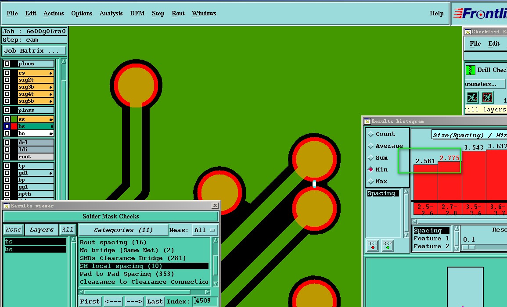
Task: Click the Index input field
Action: point(205,301)
